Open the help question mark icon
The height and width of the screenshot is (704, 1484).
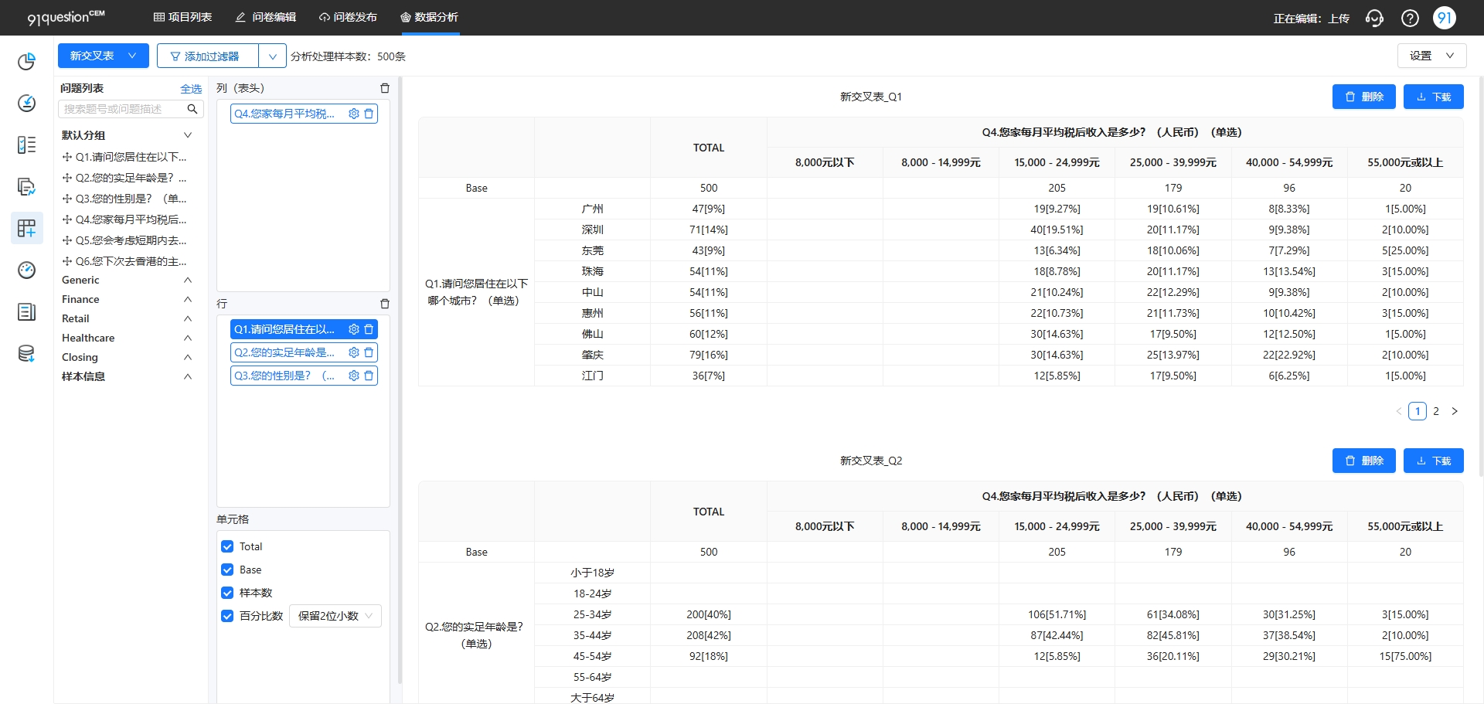(x=1410, y=18)
